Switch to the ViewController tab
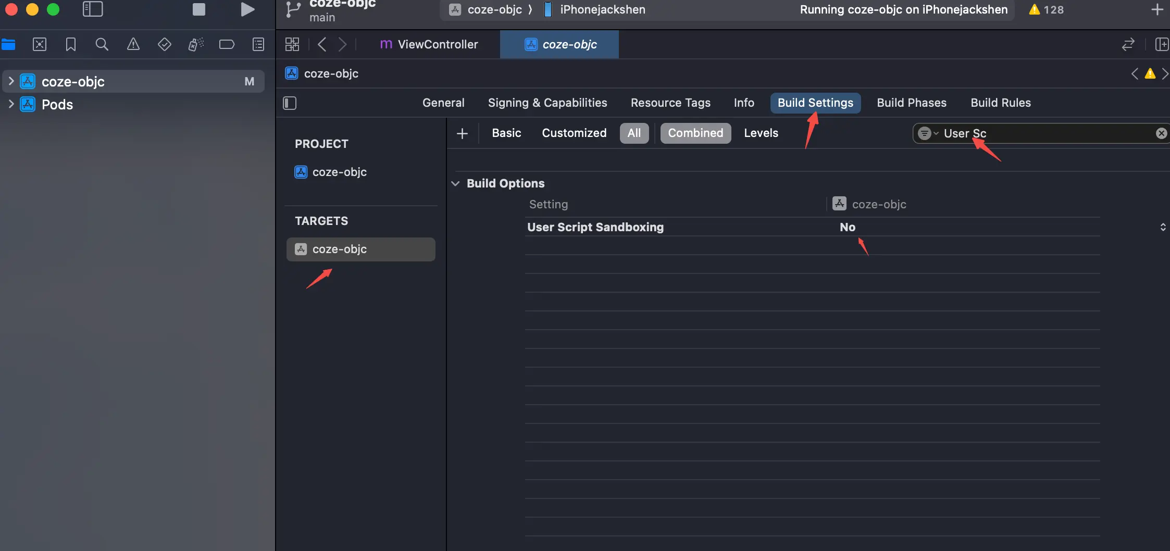The height and width of the screenshot is (551, 1170). click(429, 44)
